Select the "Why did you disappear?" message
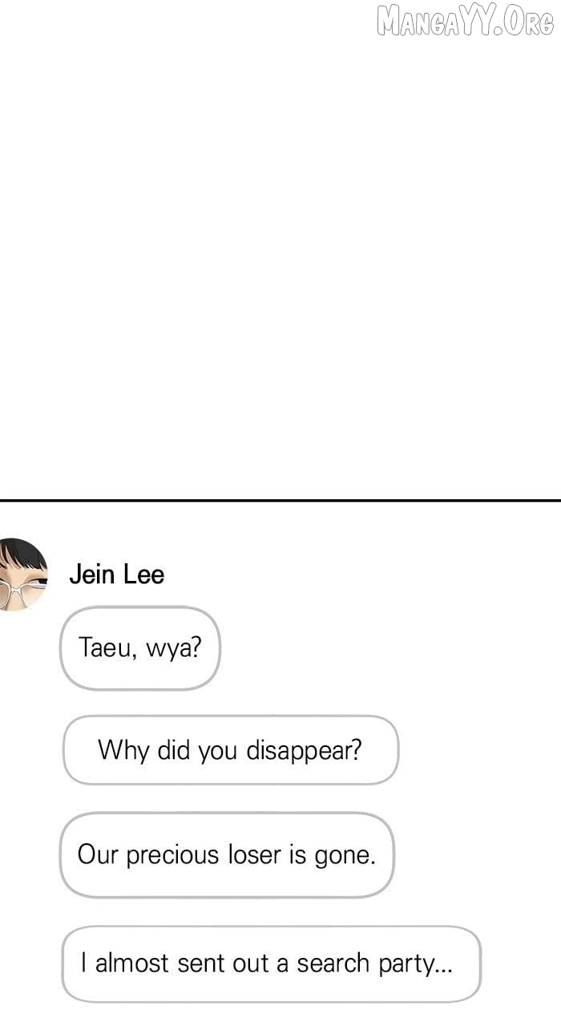 [230, 750]
